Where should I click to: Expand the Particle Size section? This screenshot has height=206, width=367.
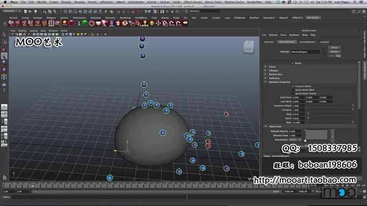(x=265, y=74)
